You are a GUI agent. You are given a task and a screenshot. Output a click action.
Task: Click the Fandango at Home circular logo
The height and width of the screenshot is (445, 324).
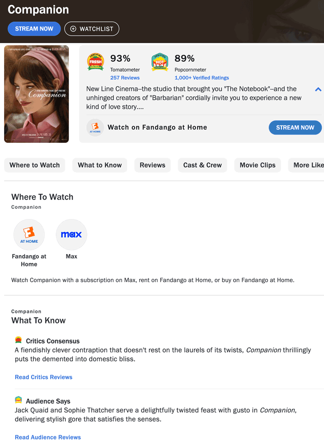point(29,235)
